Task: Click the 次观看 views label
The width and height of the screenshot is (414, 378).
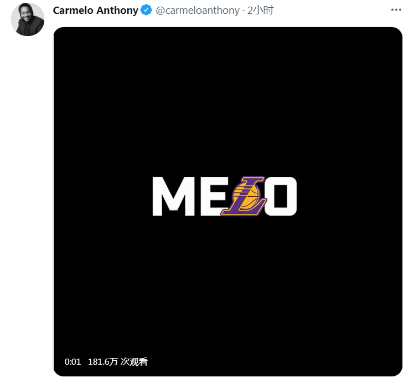Action: pos(134,361)
